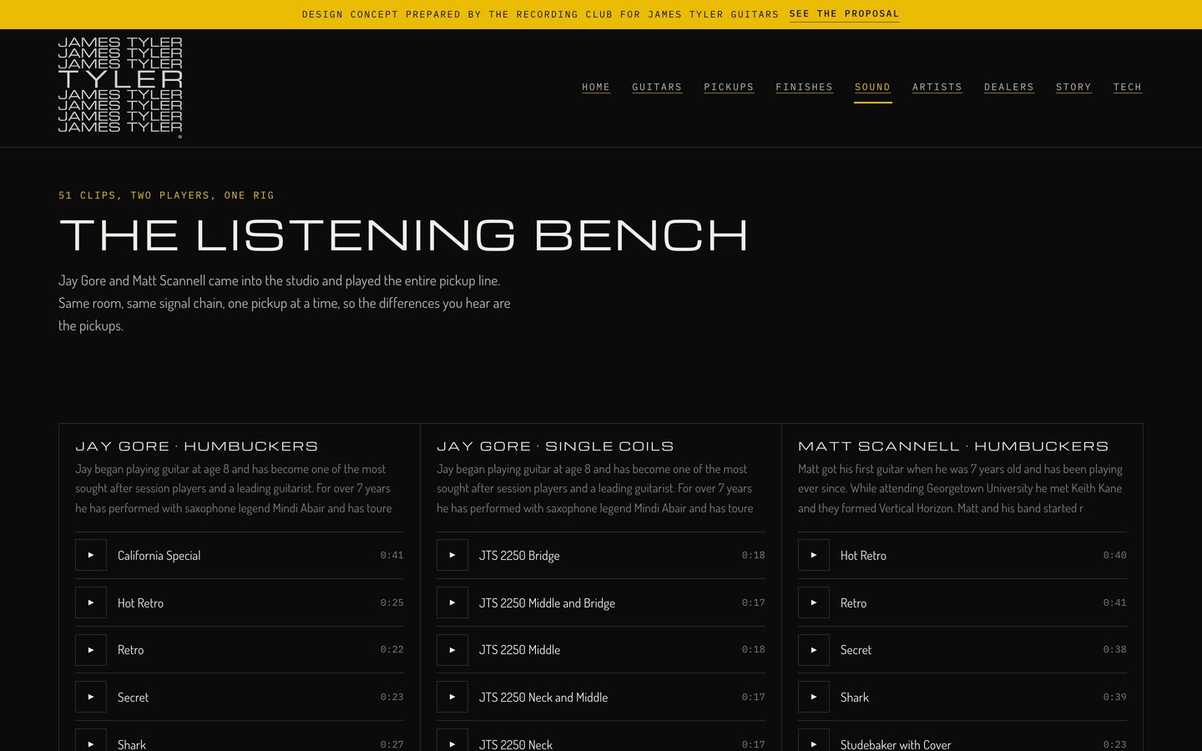Open the Guitars nav link

click(657, 87)
